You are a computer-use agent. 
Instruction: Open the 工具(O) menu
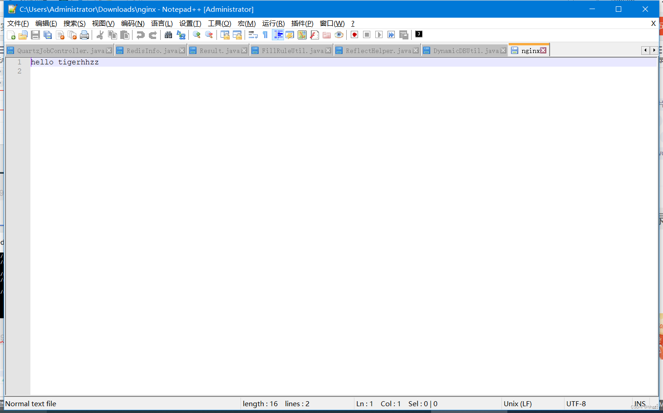point(220,24)
